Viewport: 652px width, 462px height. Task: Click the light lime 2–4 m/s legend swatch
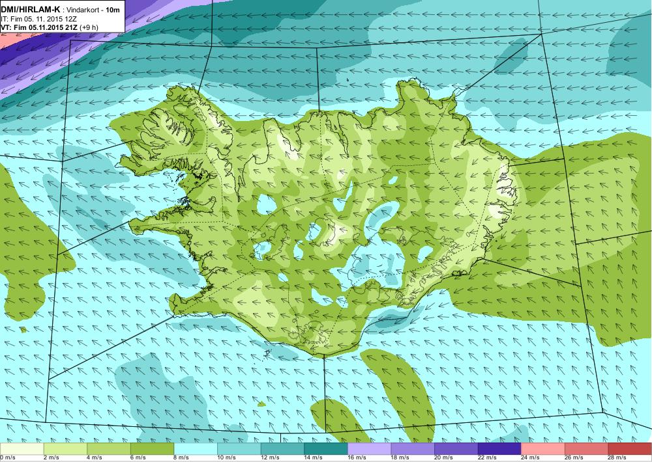(65, 449)
